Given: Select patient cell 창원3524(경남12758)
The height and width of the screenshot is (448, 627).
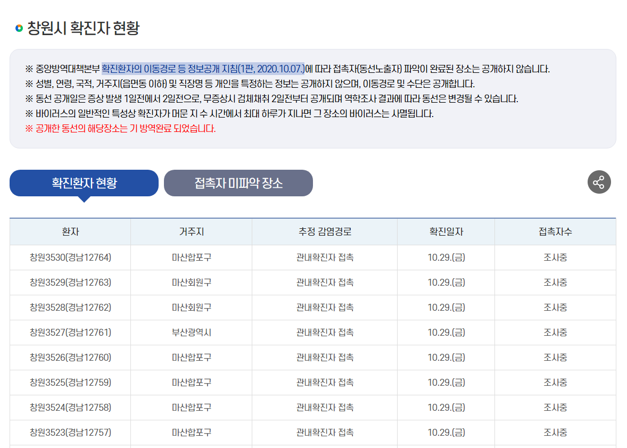Looking at the screenshot, I should (70, 408).
